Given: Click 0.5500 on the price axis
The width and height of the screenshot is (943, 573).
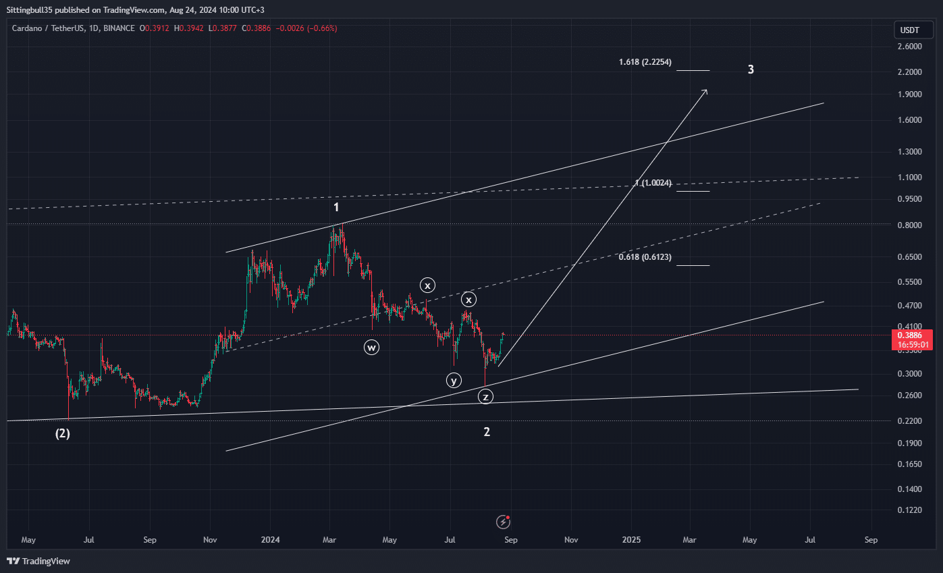Looking at the screenshot, I should pos(911,282).
